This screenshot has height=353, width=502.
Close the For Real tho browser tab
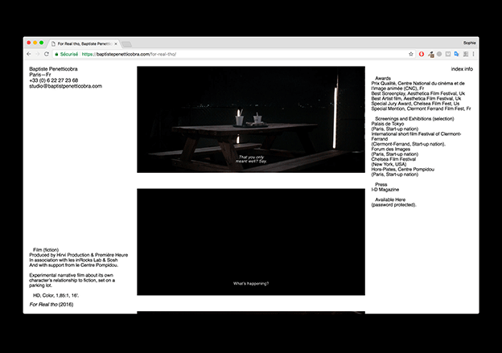tap(116, 43)
